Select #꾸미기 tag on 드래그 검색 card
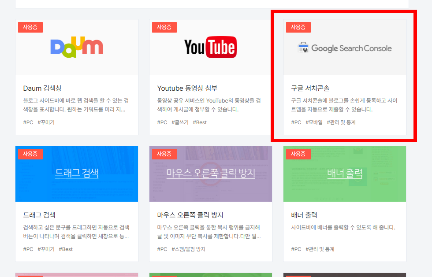Viewport: 432px width, 277px height. click(x=46, y=249)
